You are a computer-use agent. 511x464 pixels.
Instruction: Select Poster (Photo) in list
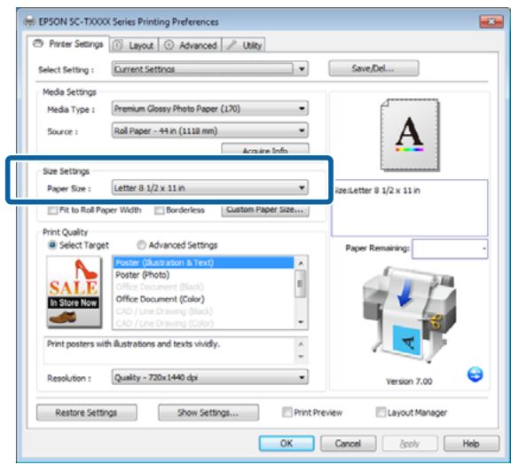pyautogui.click(x=203, y=275)
